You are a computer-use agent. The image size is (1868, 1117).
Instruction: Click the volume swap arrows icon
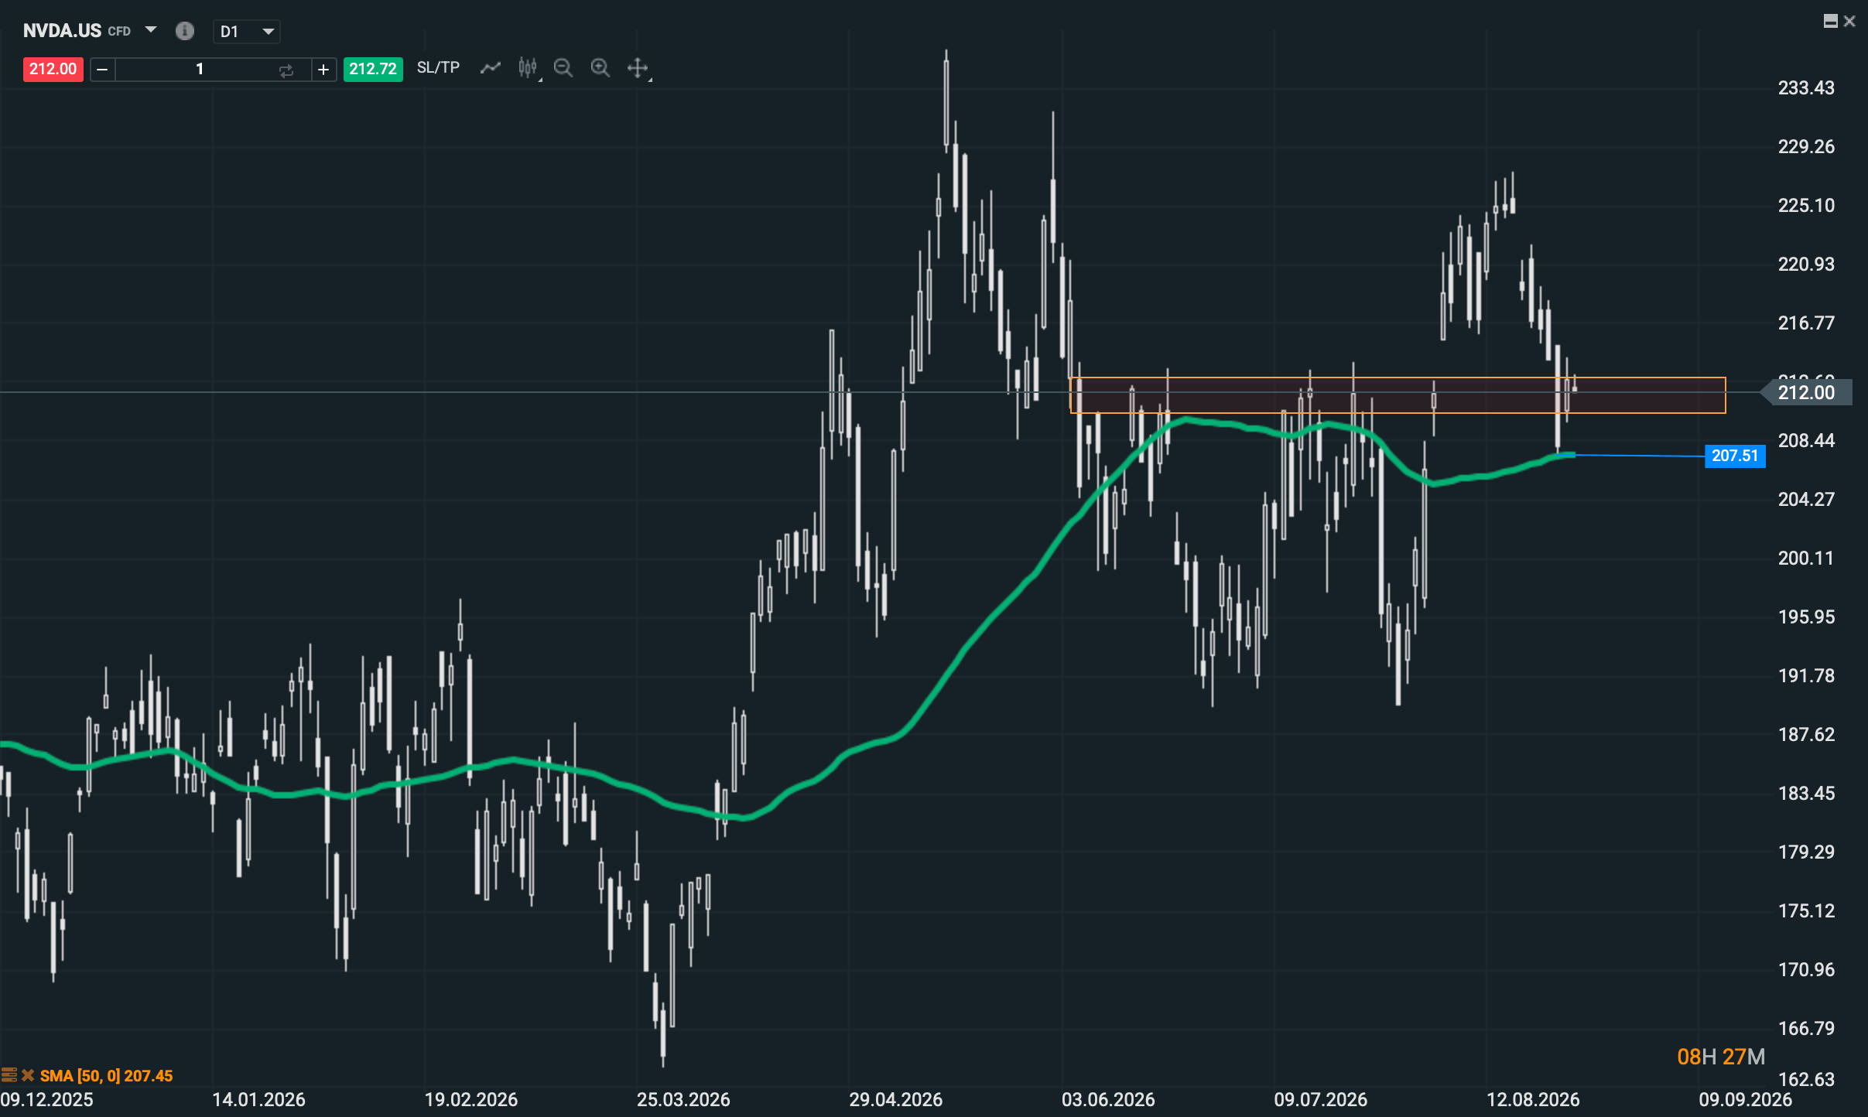[286, 70]
